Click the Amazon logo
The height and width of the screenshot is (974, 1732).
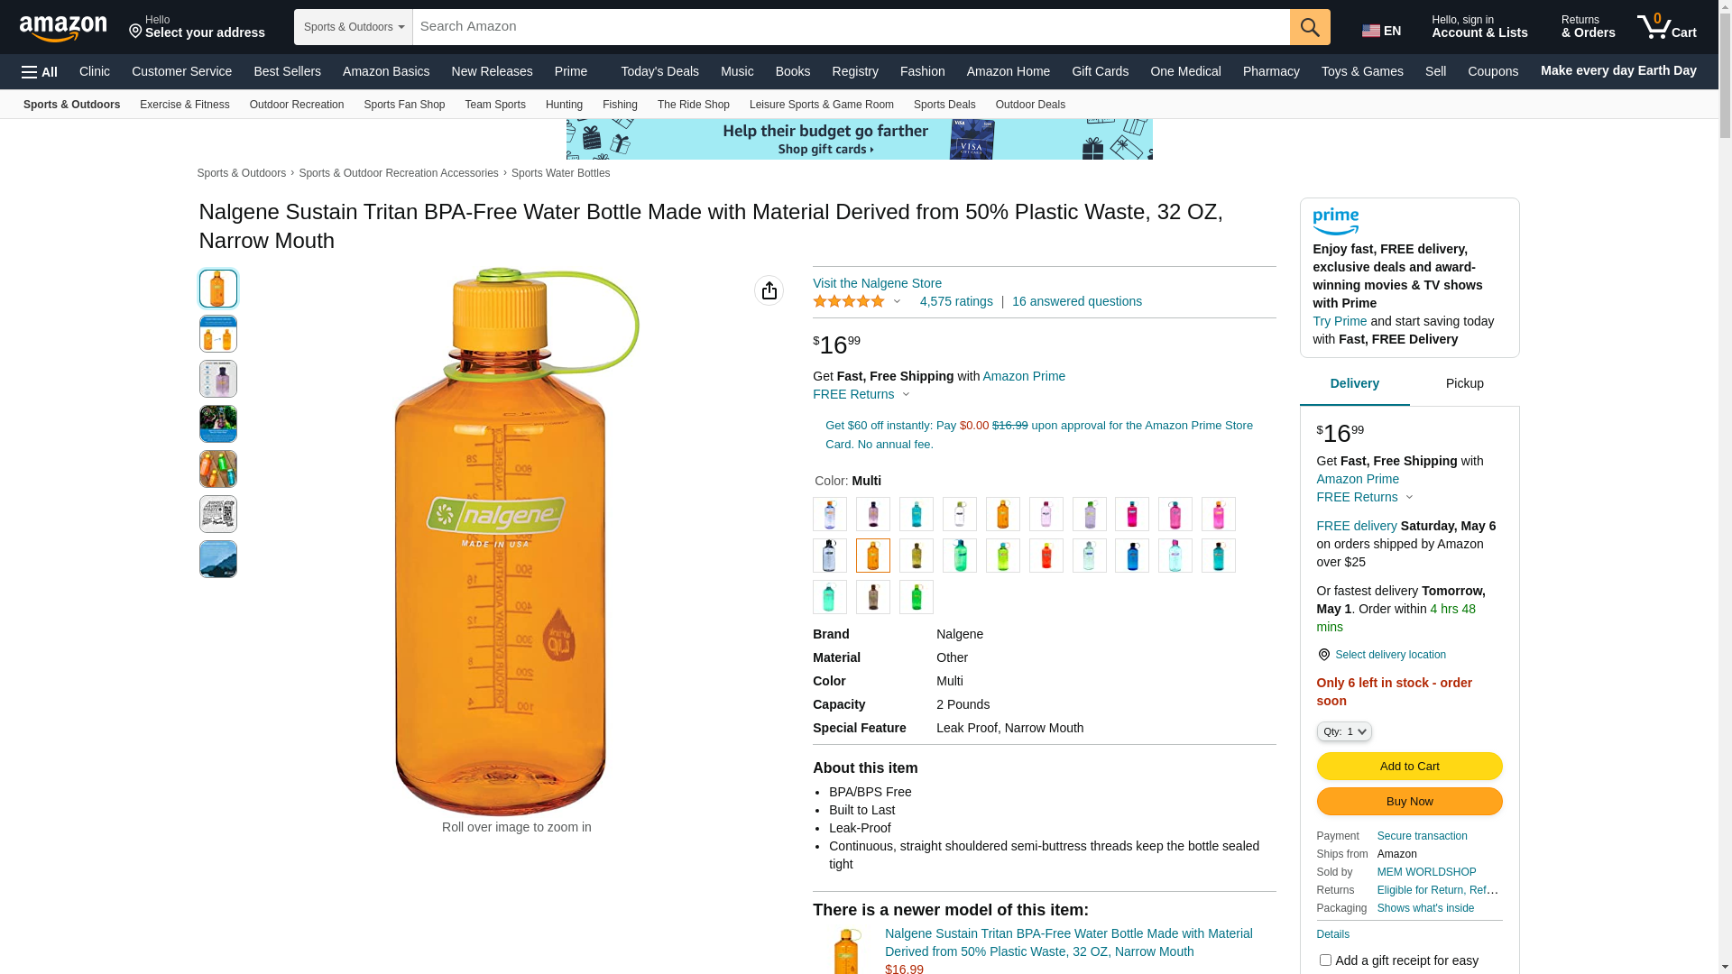coord(63,28)
